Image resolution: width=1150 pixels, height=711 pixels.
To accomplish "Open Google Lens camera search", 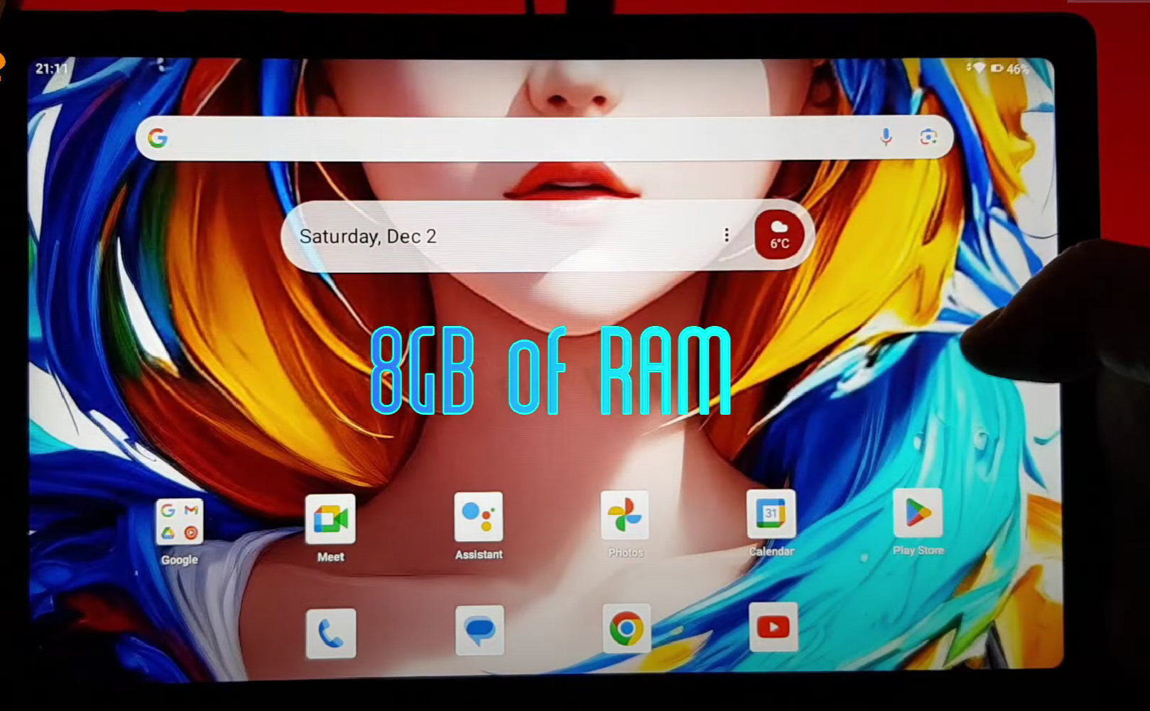I will (928, 137).
